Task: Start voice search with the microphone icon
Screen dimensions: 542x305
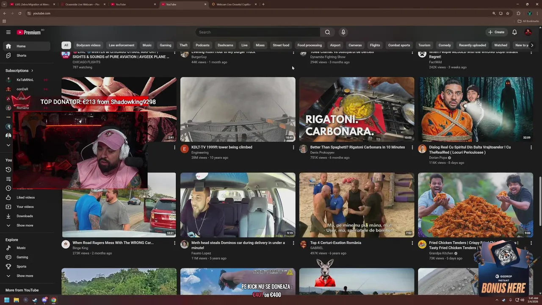Action: pyautogui.click(x=343, y=32)
